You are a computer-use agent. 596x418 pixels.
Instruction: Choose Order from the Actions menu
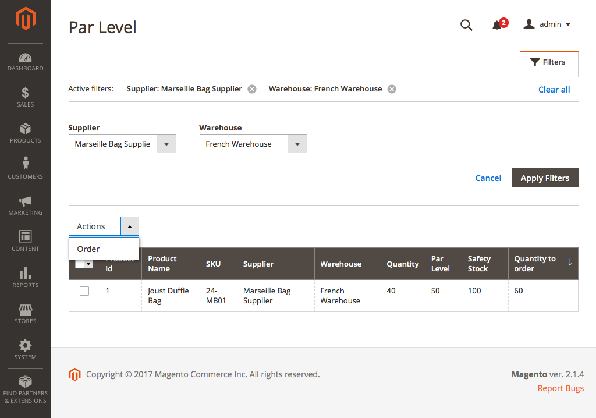pos(104,249)
